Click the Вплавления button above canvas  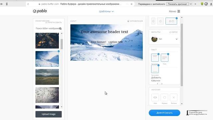135,21
